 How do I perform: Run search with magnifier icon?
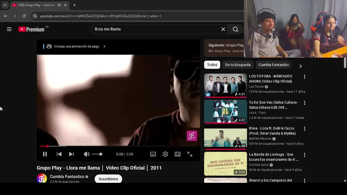235,29
